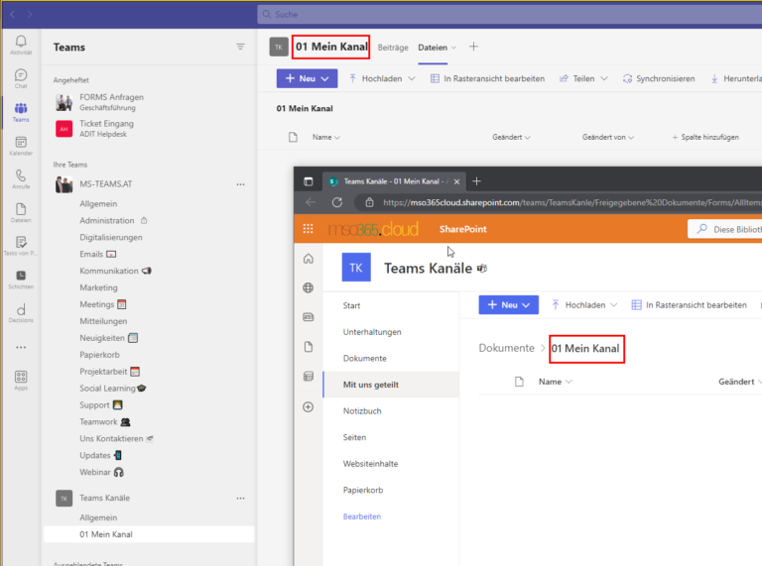Open SharePoint app launcher waffle icon

(x=309, y=229)
